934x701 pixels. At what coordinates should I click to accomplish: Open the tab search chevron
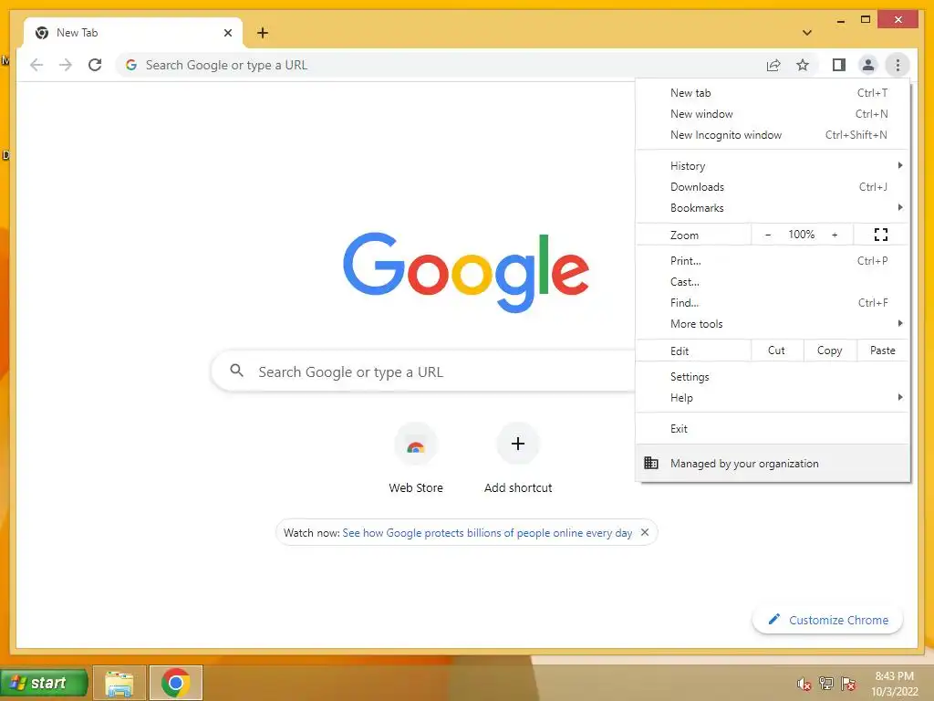[x=807, y=33]
